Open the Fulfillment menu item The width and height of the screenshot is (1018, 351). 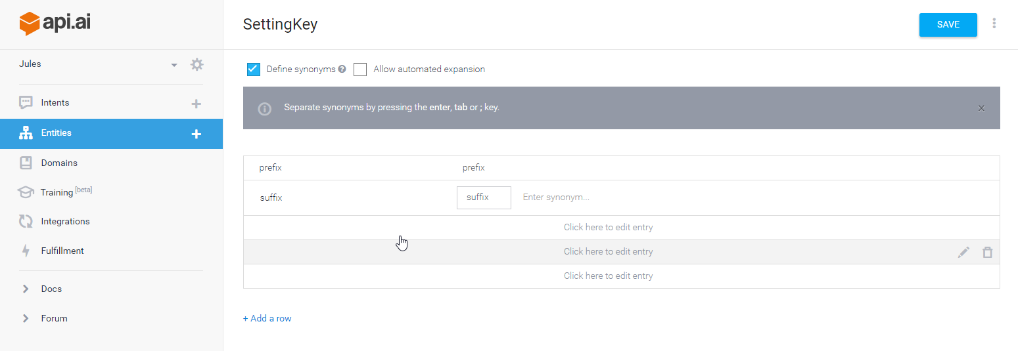[x=62, y=251]
